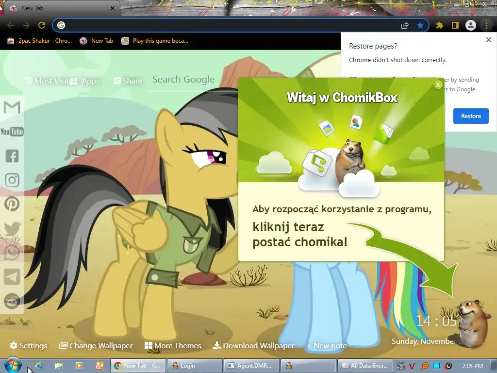This screenshot has width=497, height=373.
Task: Click the 14 : 05 clock display
Action: [436, 321]
